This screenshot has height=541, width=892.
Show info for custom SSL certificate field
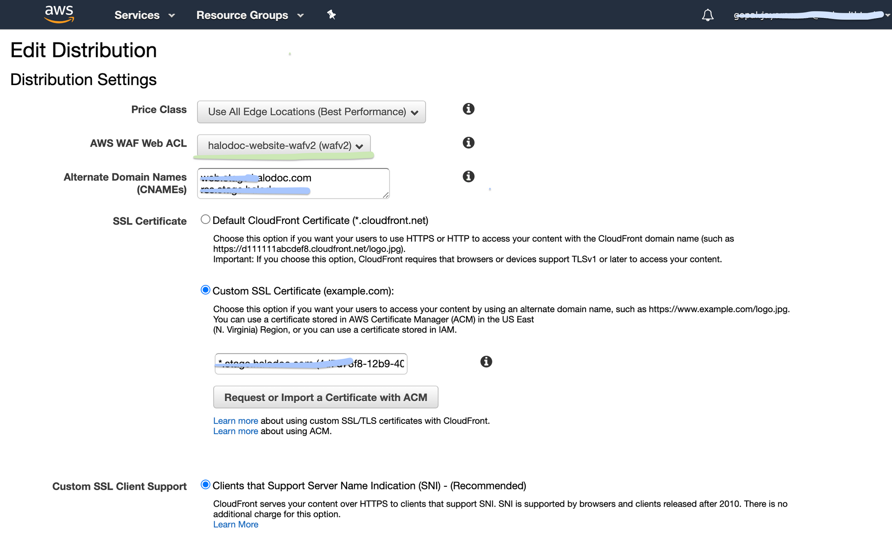(x=486, y=362)
